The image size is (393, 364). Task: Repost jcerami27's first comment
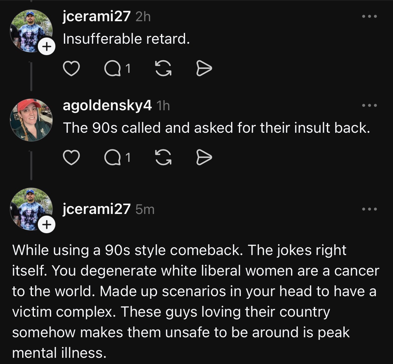[163, 69]
